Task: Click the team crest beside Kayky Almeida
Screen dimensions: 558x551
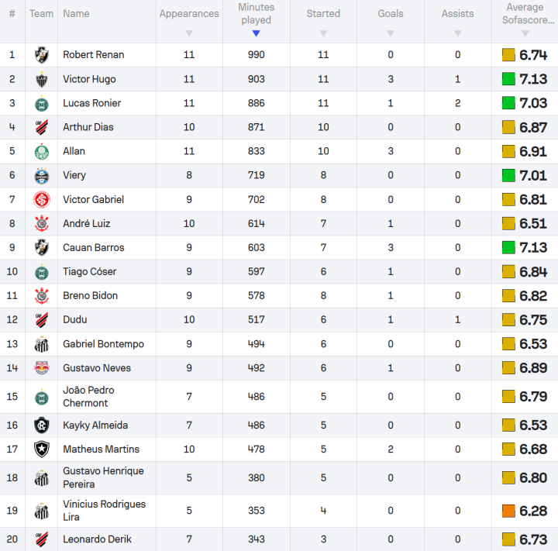Action: (x=41, y=425)
